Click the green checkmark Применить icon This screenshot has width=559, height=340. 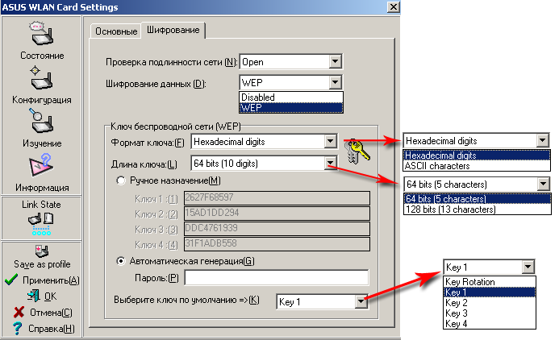point(11,280)
